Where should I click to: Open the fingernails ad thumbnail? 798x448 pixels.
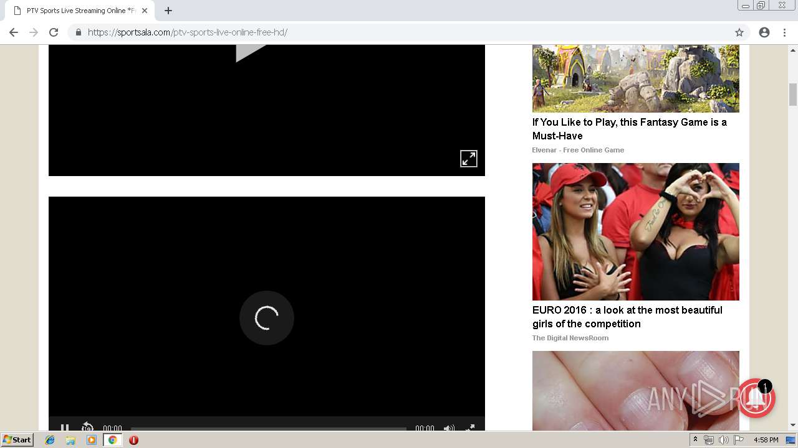pyautogui.click(x=636, y=391)
